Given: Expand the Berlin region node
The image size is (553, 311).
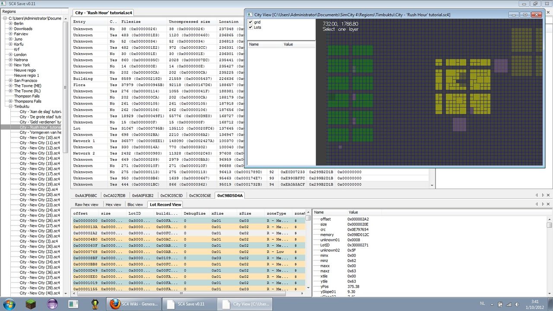Looking at the screenshot, I should point(11,23).
